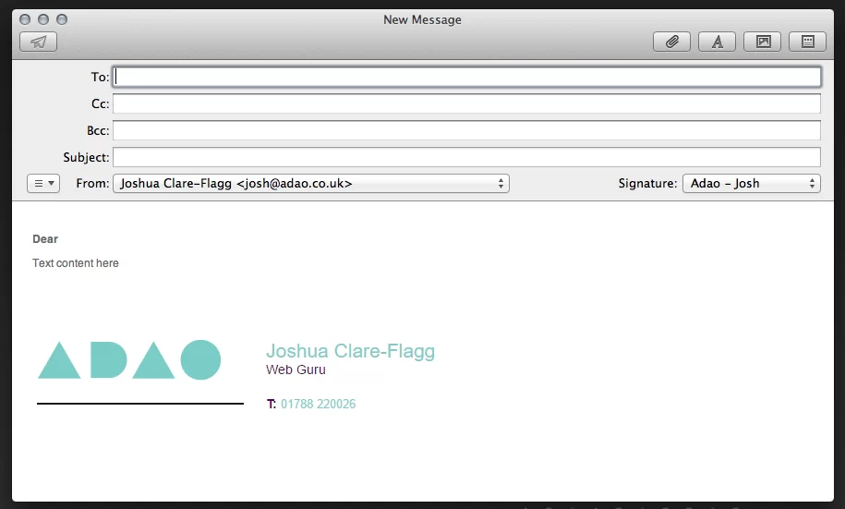Expand the From account dropdown
This screenshot has height=509, width=845.
tap(310, 183)
